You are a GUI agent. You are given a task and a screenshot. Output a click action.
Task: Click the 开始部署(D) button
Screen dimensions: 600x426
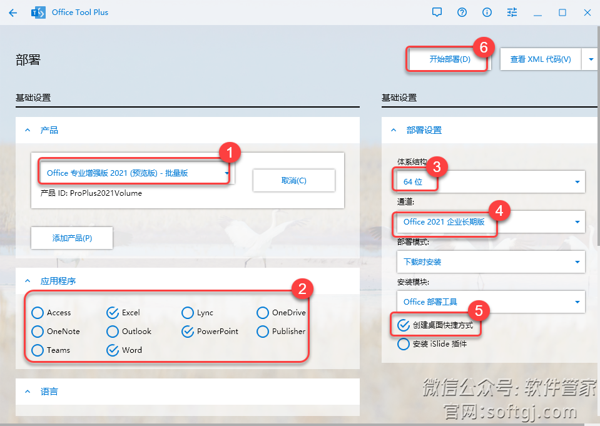point(449,60)
